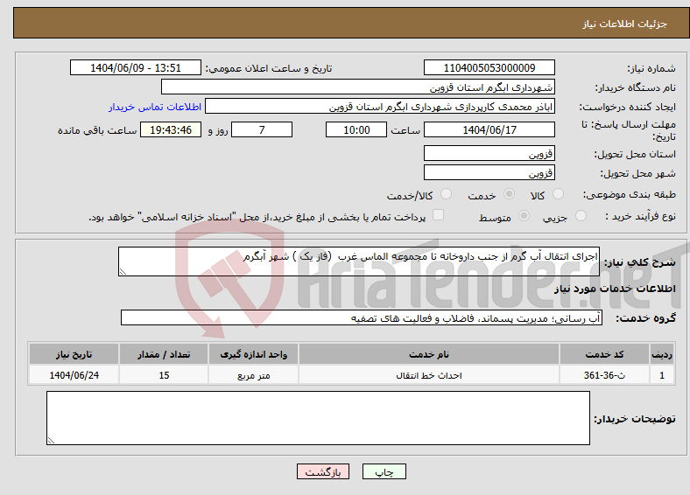
Task: Click the request creator field اباذر محمدی
Action: coord(380,107)
